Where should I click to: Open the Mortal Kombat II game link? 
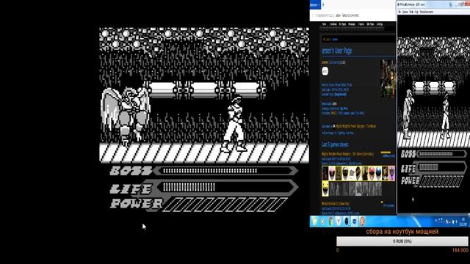click(x=336, y=204)
